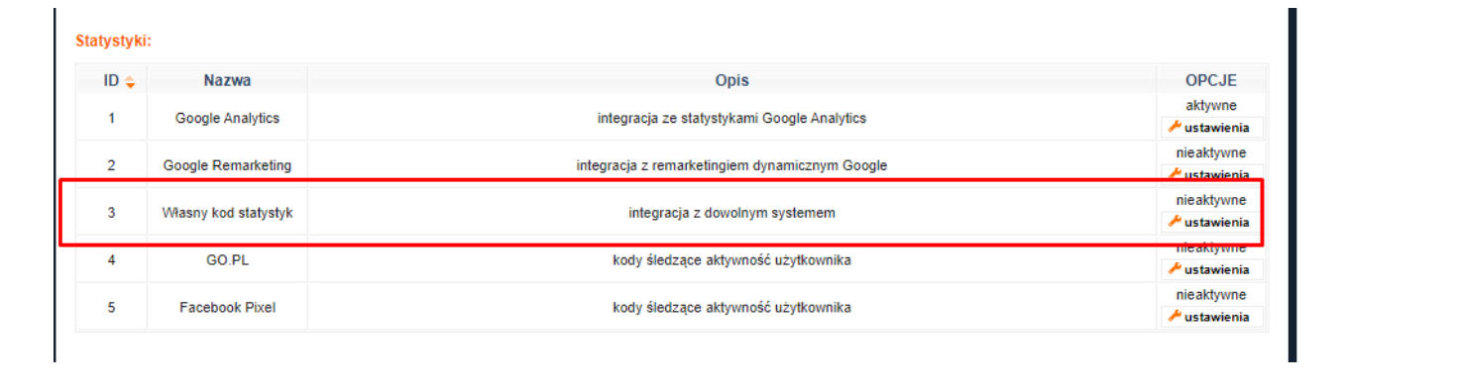Click description 'integracja ze statystykami Google Analytics'
The width and height of the screenshot is (1457, 391).
click(731, 118)
